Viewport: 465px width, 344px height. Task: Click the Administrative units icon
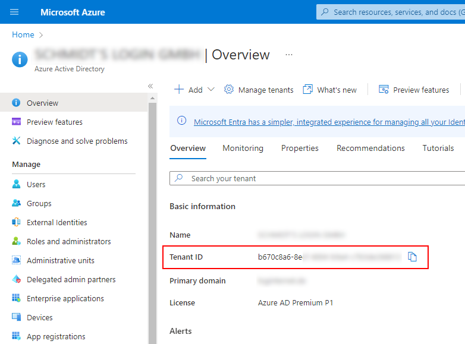(16, 260)
